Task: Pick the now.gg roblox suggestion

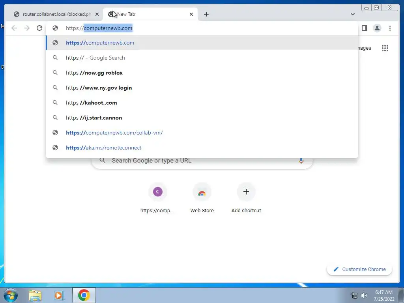Action: click(x=202, y=73)
